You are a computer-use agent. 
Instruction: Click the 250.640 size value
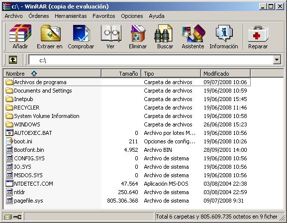coord(128,192)
